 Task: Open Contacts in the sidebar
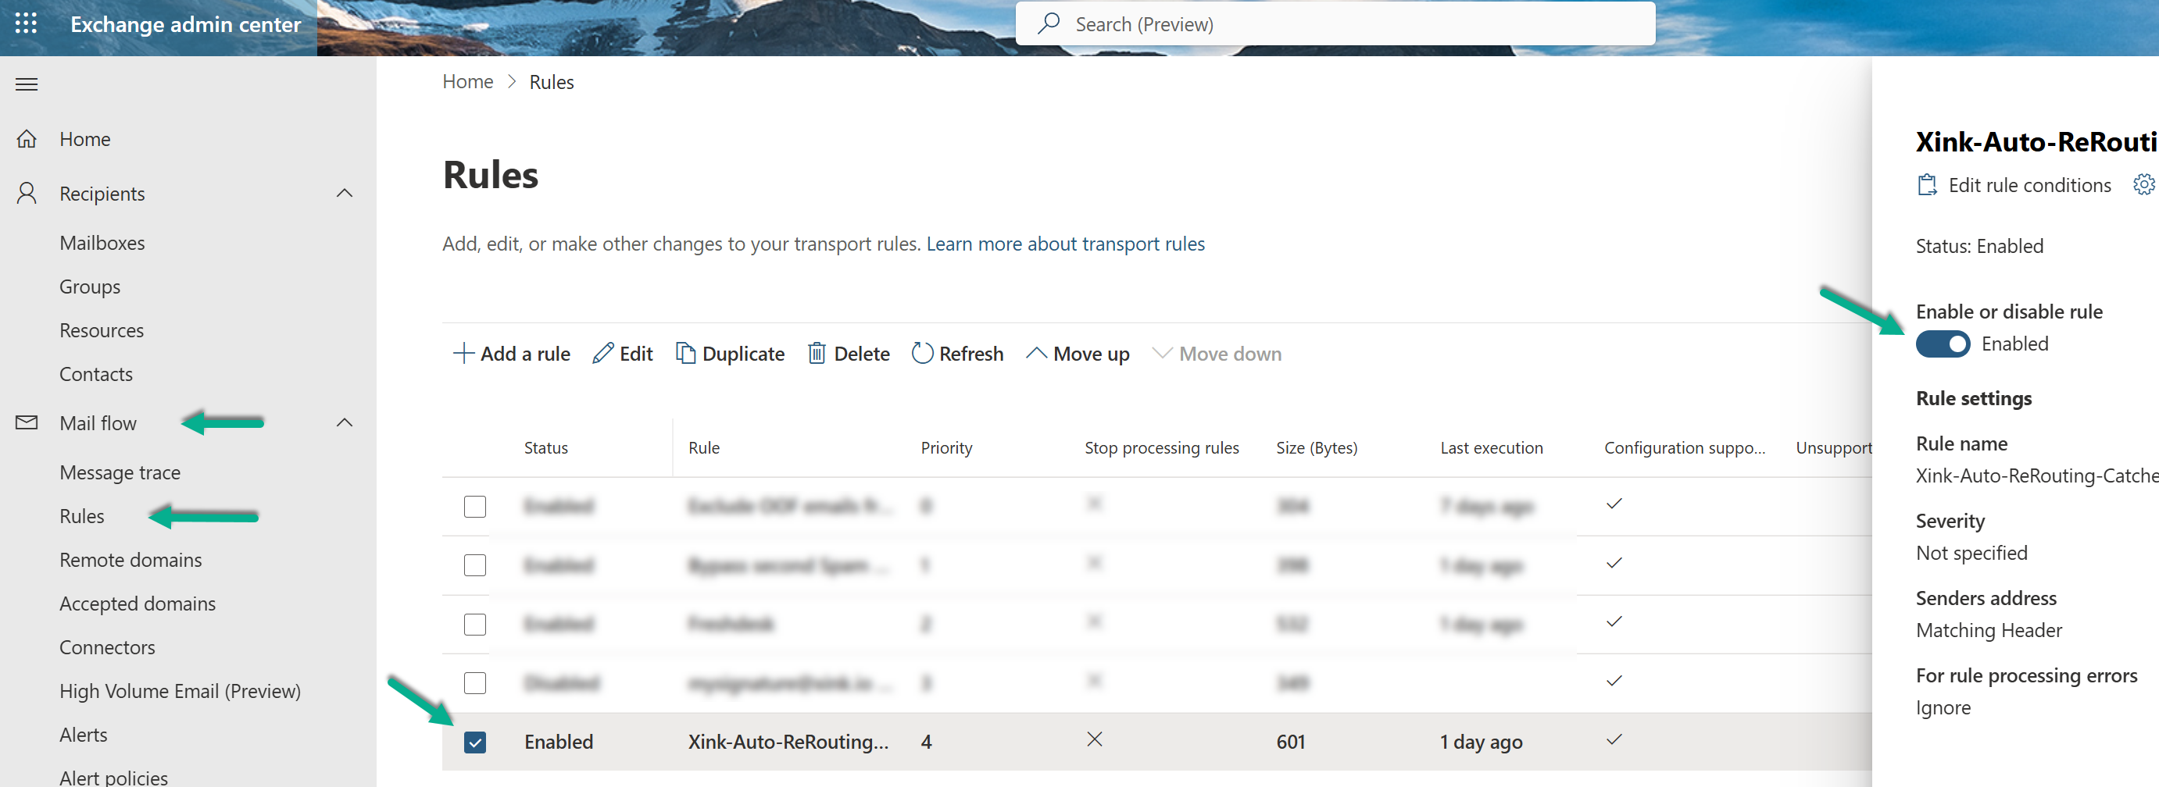[x=95, y=374]
